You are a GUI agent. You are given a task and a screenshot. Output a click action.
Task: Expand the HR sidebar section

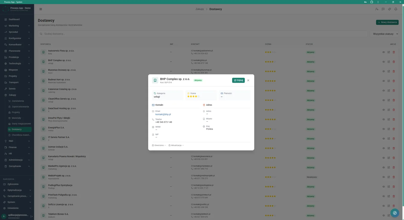pos(17,153)
